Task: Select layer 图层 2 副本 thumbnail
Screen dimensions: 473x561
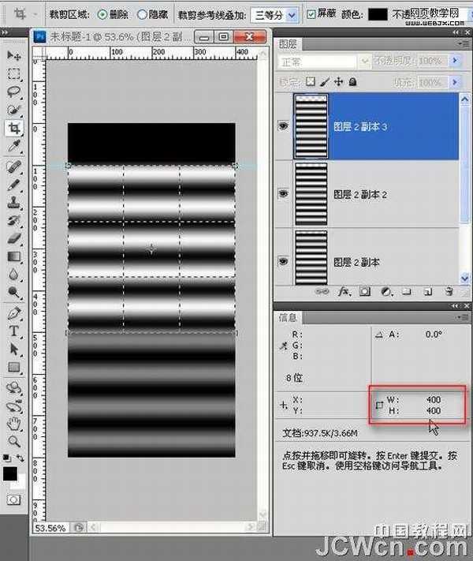Action: pyautogui.click(x=309, y=256)
